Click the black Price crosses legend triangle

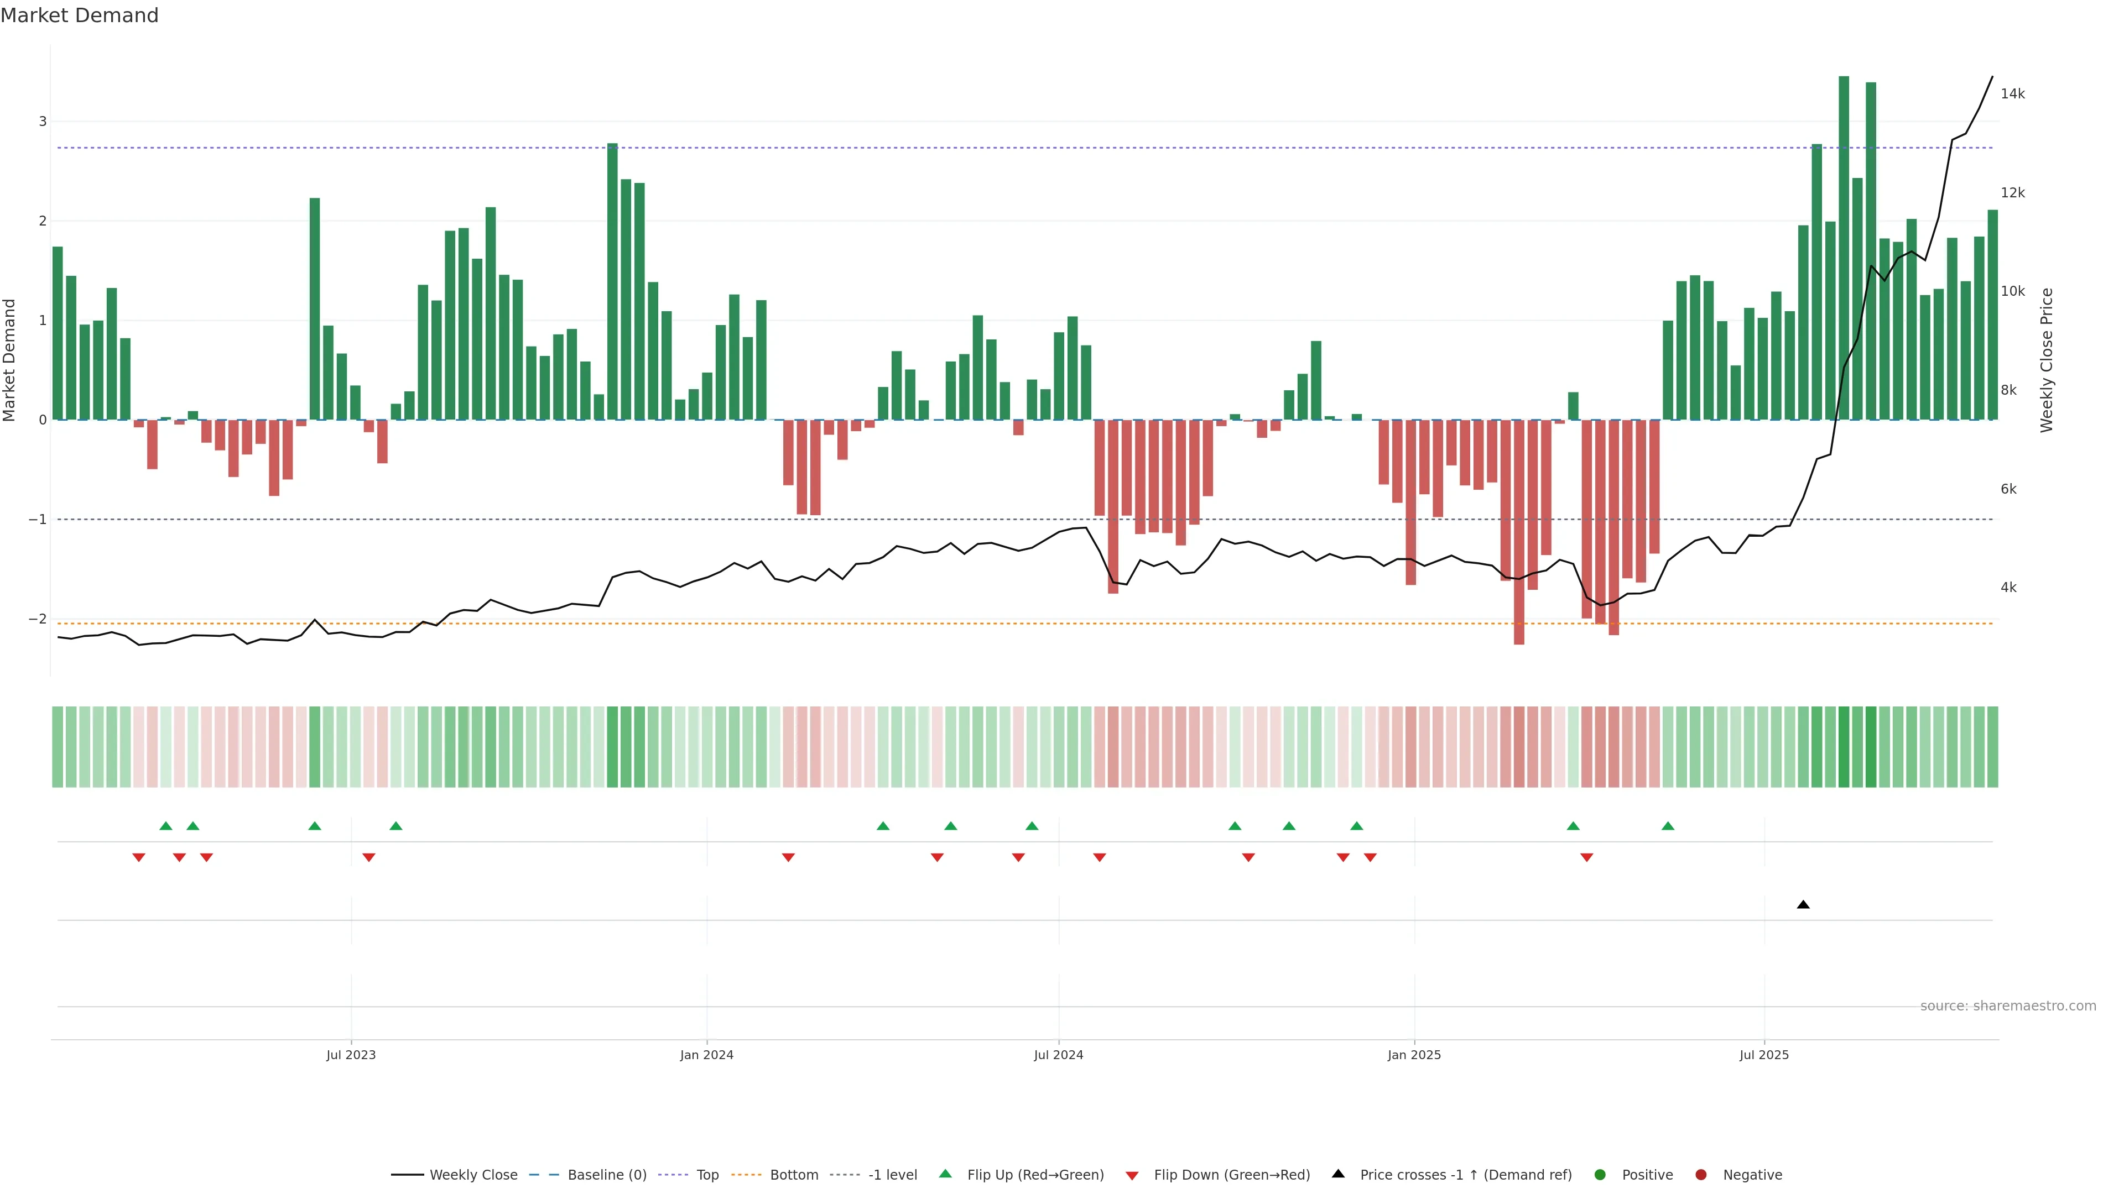(1338, 1174)
